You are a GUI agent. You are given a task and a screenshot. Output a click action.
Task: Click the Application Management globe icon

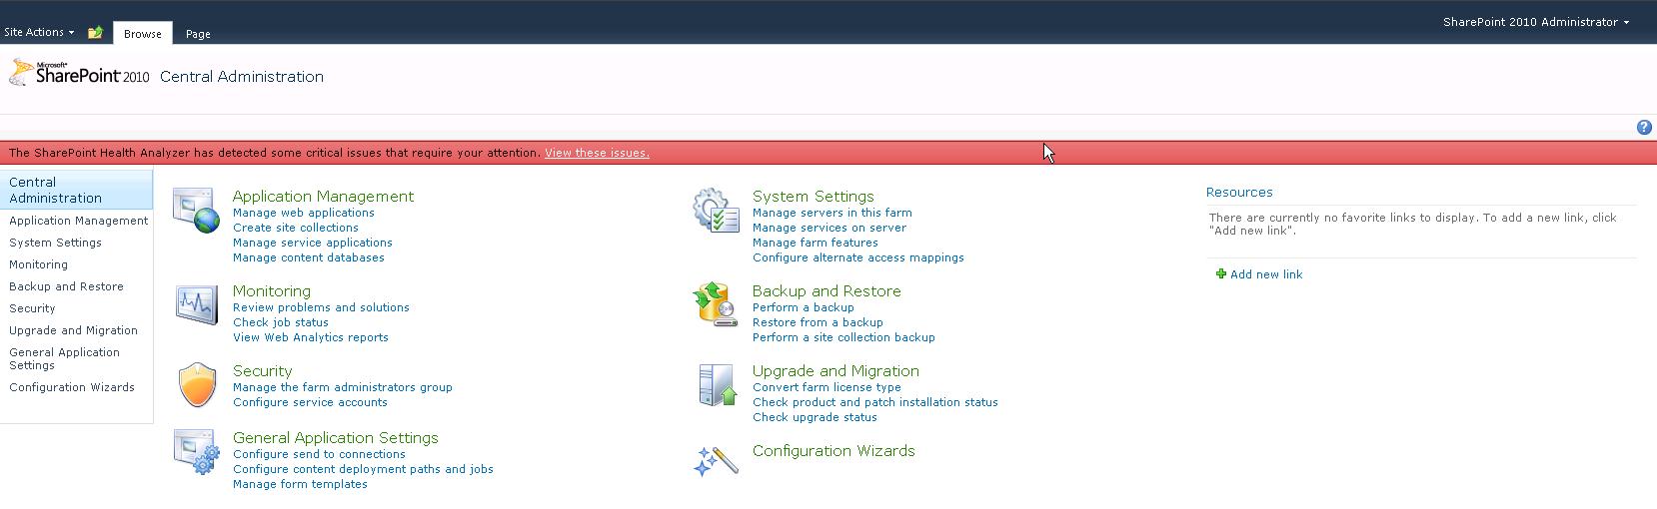coord(195,210)
